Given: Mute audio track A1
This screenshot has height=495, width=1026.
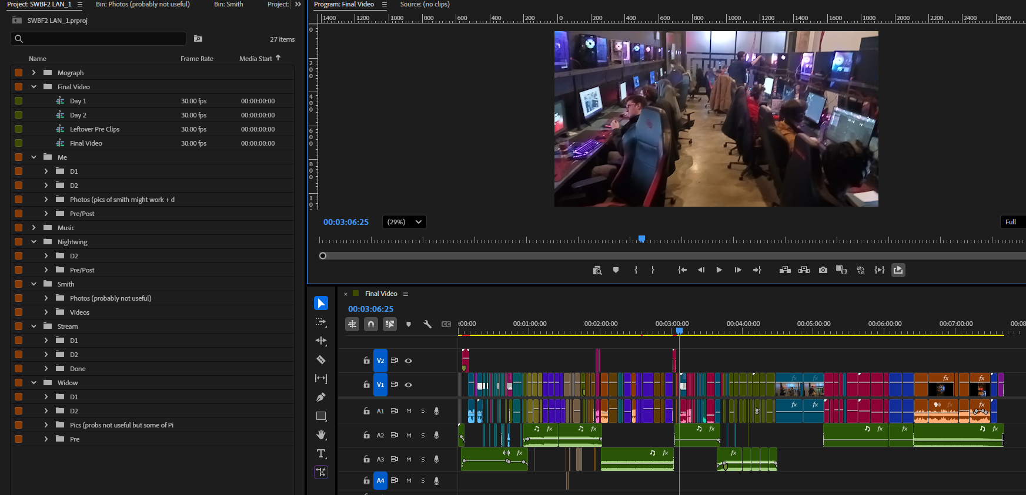Looking at the screenshot, I should pyautogui.click(x=409, y=411).
